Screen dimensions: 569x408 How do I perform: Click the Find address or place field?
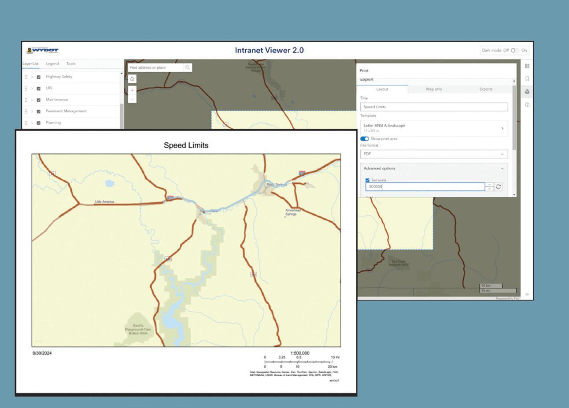click(x=156, y=67)
